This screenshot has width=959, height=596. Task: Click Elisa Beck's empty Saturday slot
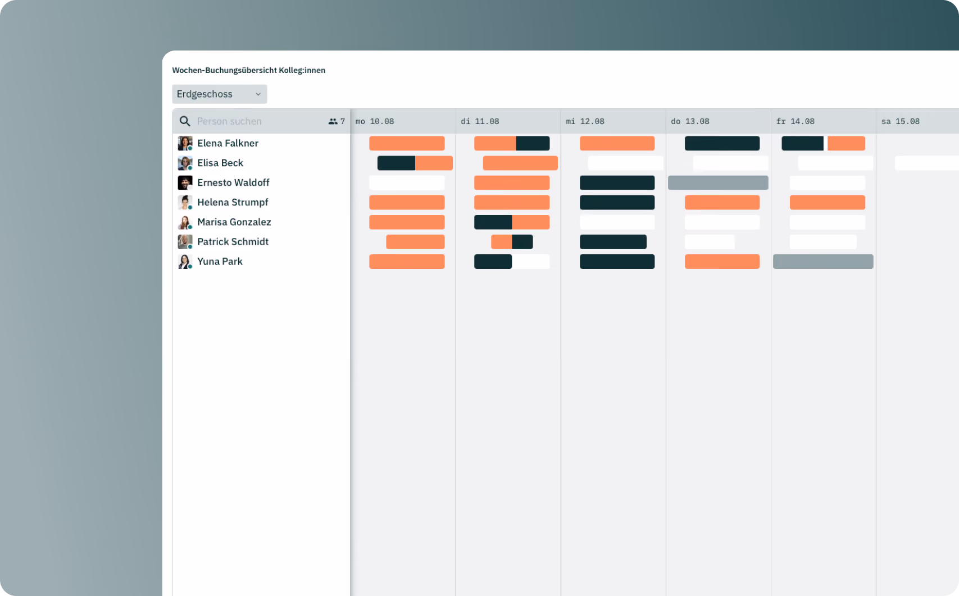(926, 163)
